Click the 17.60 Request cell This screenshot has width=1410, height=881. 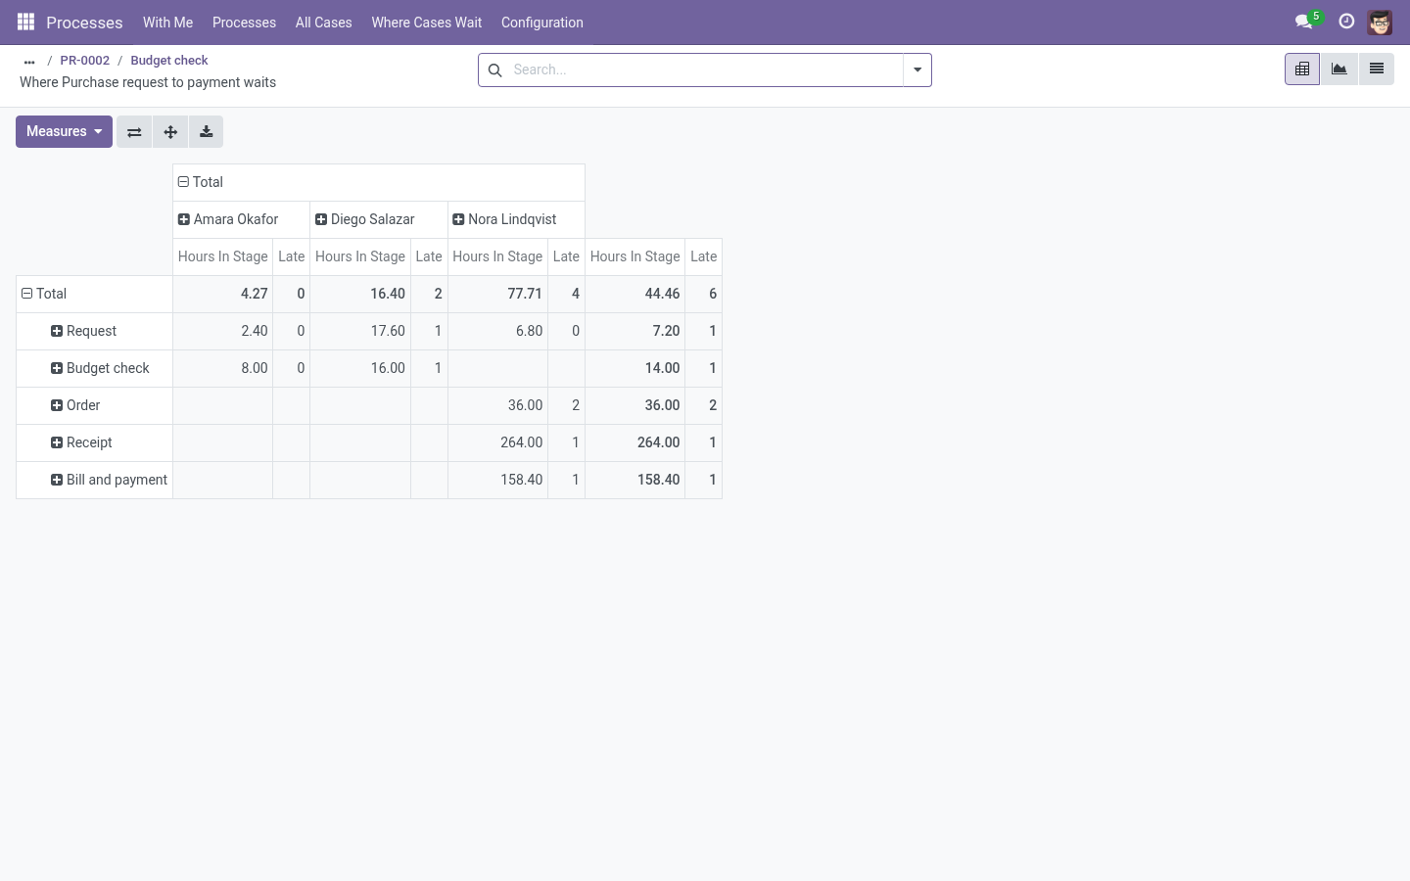[360, 331]
